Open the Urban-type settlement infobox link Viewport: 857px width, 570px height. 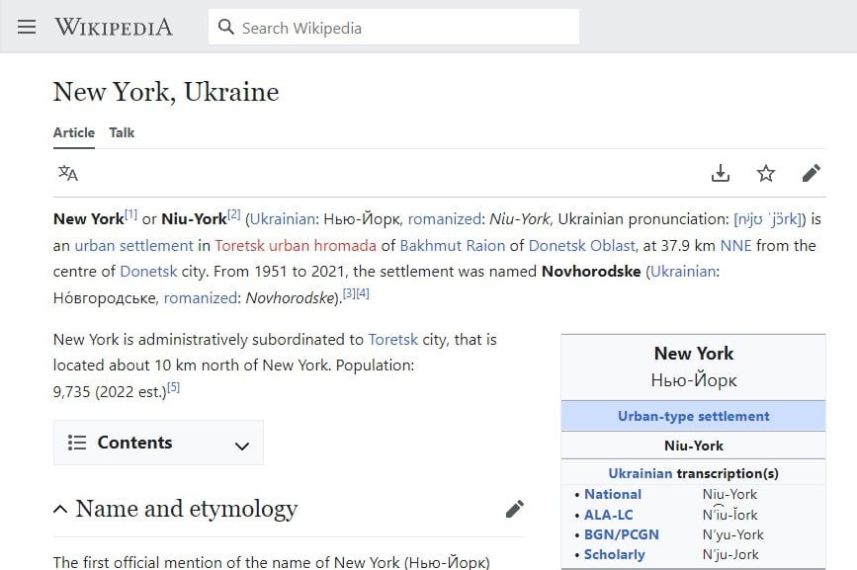pos(693,416)
